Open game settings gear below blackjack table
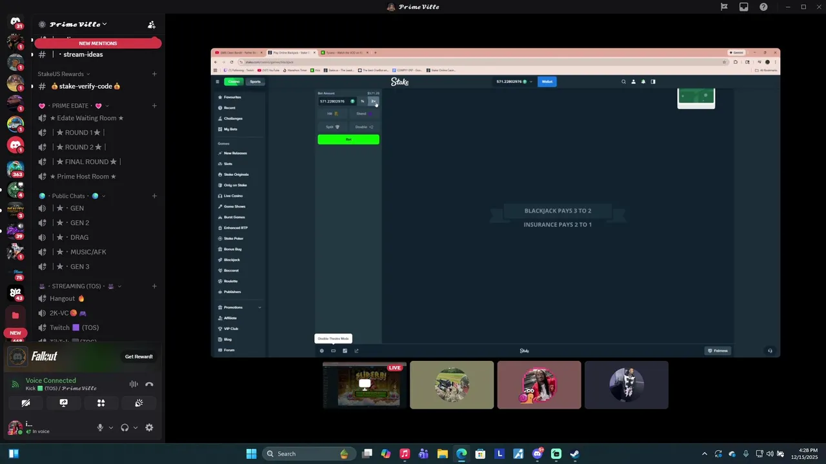 click(x=321, y=351)
